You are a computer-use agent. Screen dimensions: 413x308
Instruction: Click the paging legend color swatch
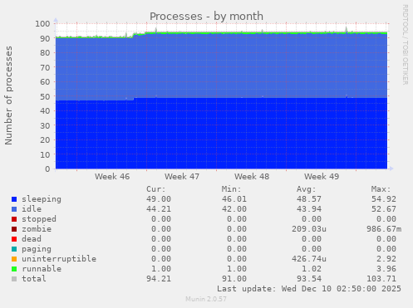click(14, 249)
